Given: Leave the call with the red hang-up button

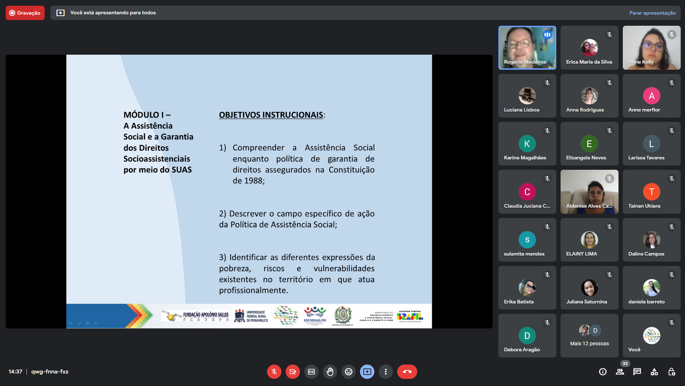Looking at the screenshot, I should coord(407,372).
